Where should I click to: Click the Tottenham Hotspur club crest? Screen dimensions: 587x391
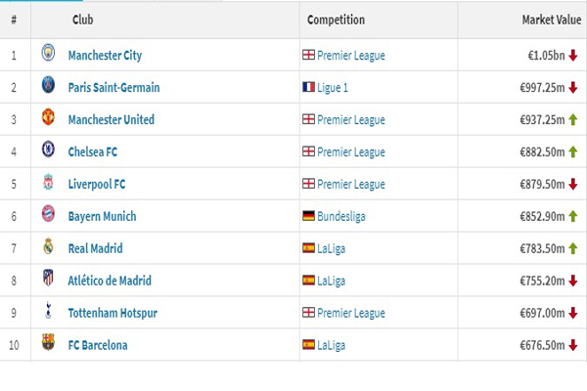point(48,312)
